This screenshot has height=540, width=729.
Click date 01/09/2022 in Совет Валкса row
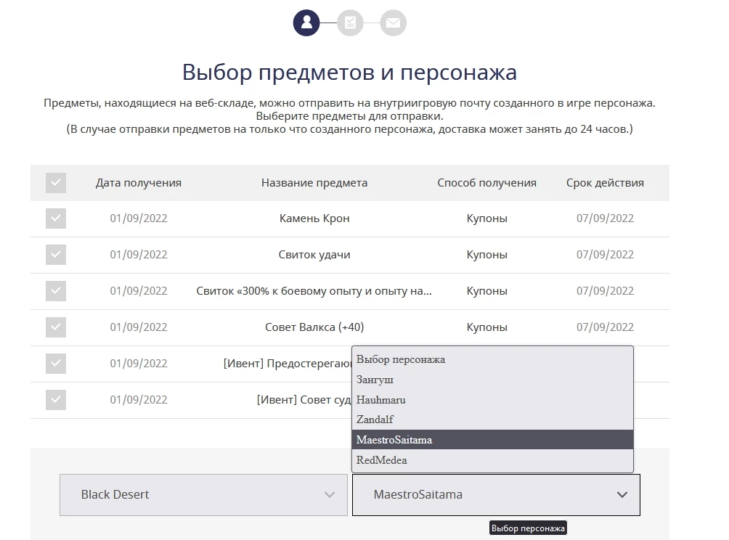point(139,327)
